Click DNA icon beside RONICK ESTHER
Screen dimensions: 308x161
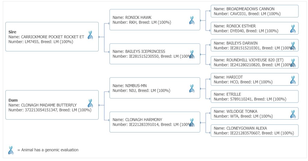pos(293,29)
